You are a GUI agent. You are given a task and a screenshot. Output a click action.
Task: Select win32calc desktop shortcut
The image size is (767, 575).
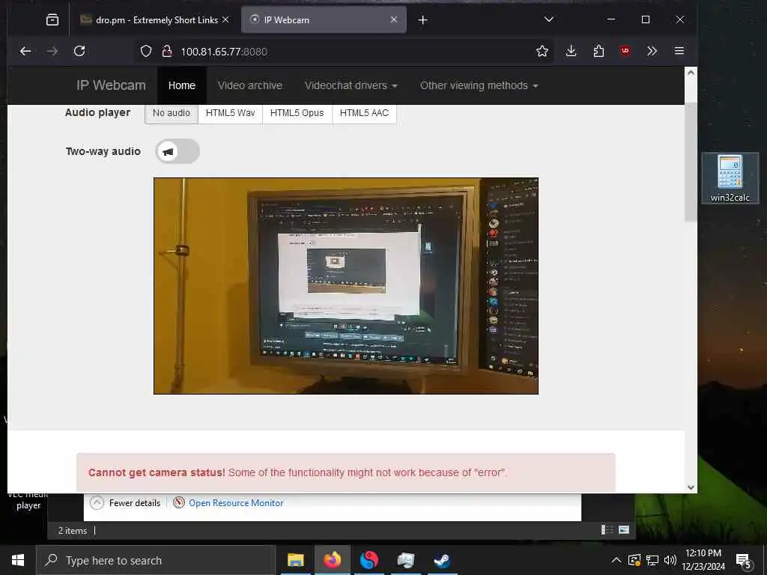[x=730, y=178]
